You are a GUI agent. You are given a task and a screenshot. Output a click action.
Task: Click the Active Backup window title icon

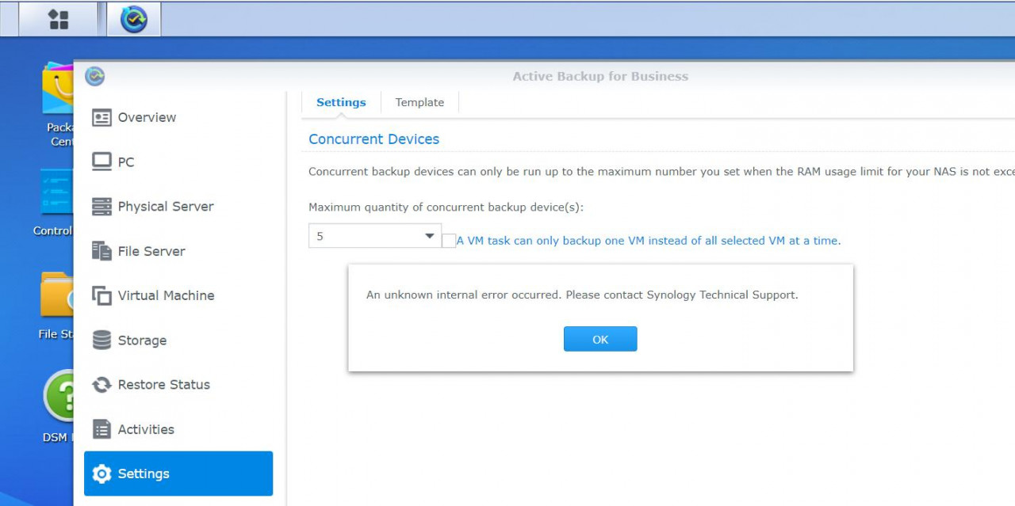tap(95, 76)
